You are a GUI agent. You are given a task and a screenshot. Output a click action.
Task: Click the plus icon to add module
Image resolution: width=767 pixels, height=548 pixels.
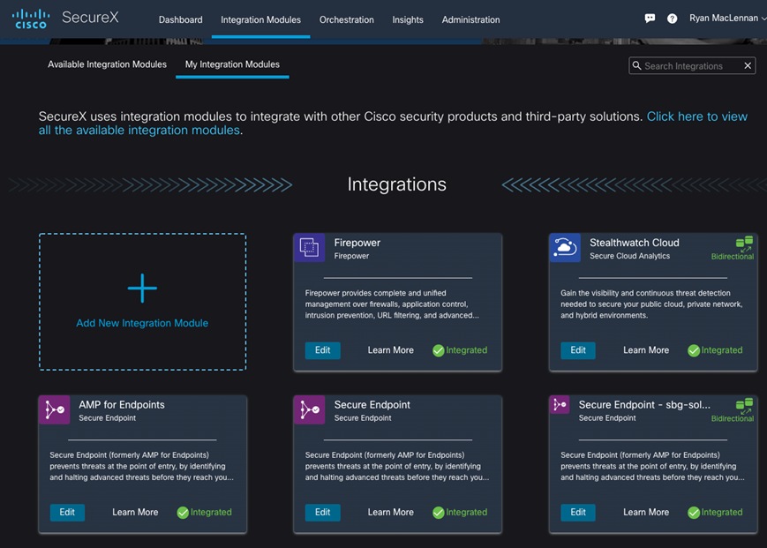[x=142, y=288]
